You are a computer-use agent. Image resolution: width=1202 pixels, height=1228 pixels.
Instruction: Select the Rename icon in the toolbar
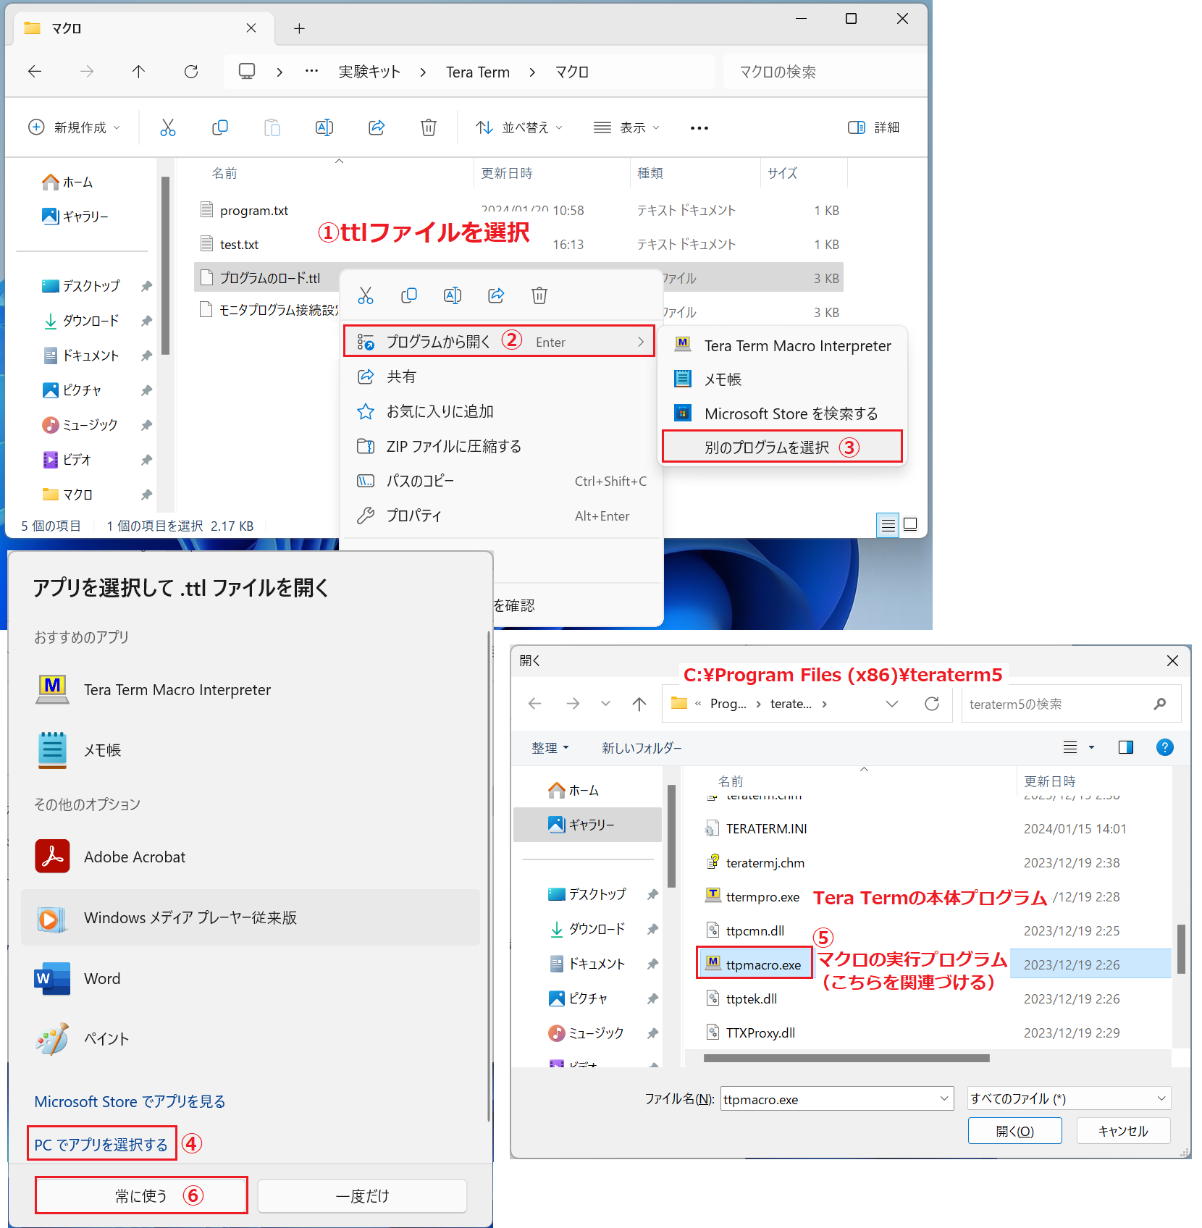click(x=324, y=127)
